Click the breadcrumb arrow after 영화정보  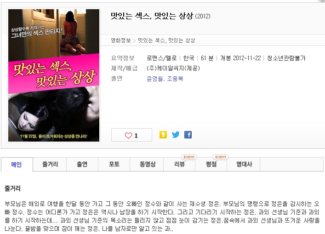tap(134, 40)
